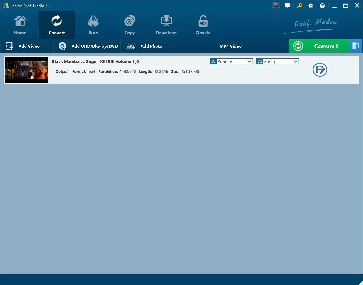Open the Home module
The width and height of the screenshot is (363, 285).
click(x=20, y=25)
